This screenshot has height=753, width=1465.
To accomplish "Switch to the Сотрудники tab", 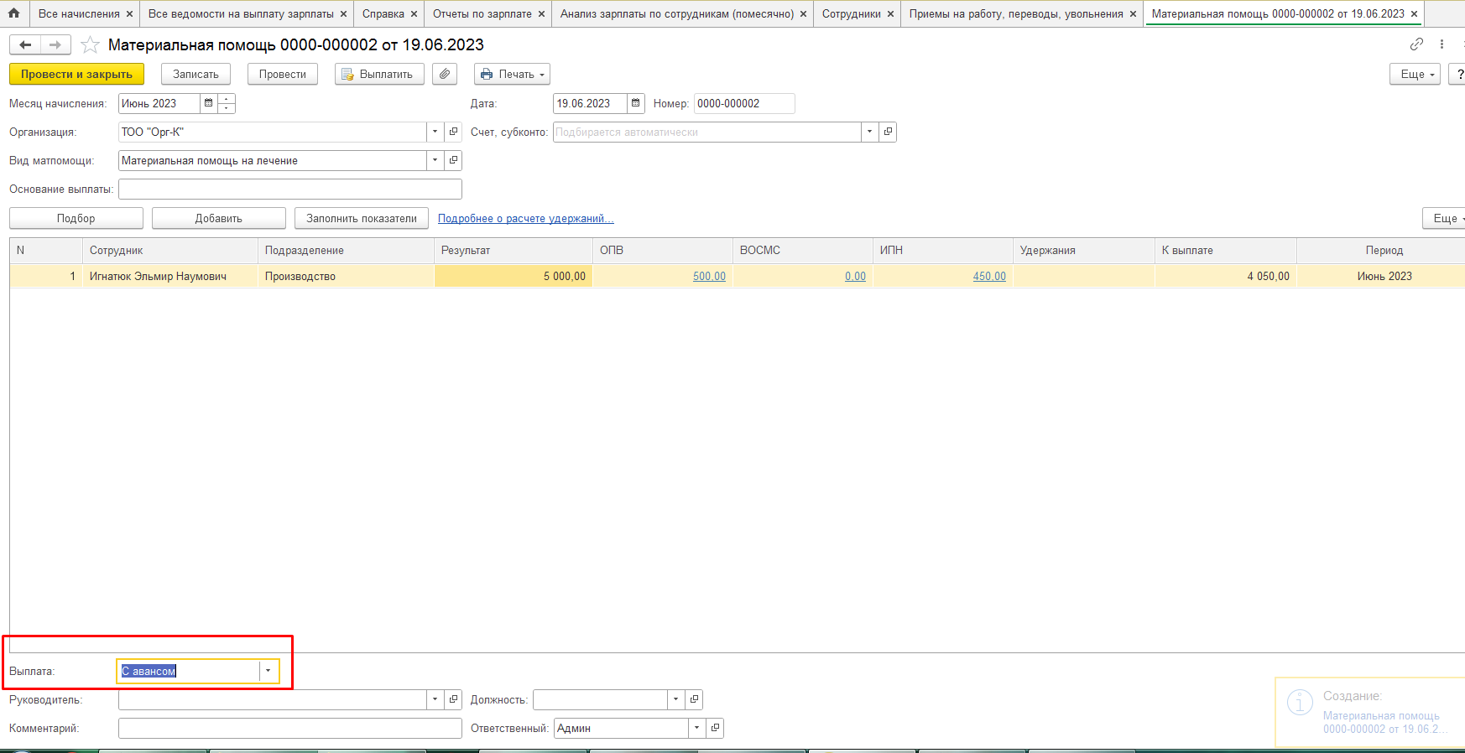I will pyautogui.click(x=851, y=14).
